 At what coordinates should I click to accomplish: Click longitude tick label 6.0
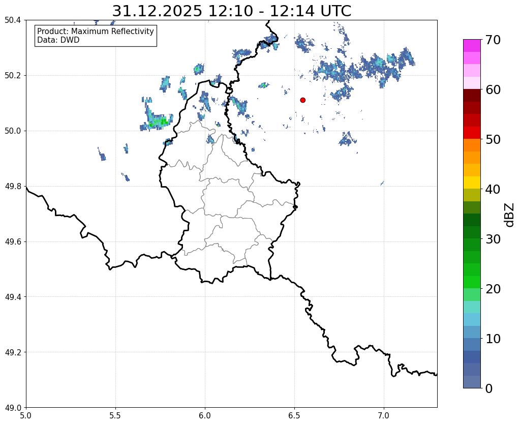tap(205, 415)
